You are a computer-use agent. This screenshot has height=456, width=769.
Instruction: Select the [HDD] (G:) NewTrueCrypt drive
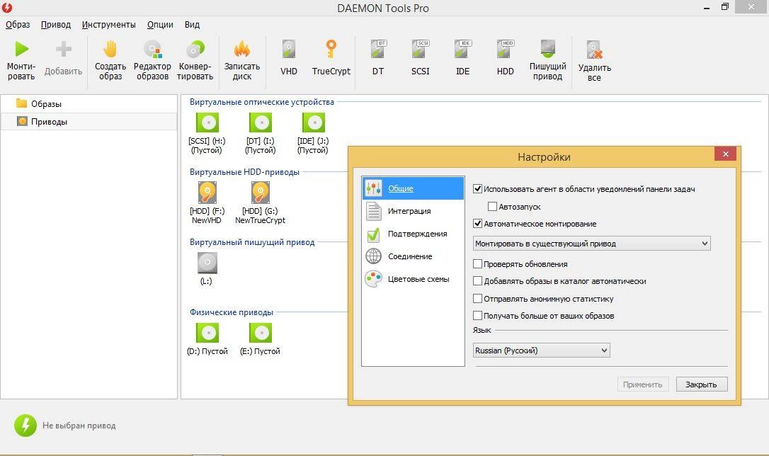point(261,203)
